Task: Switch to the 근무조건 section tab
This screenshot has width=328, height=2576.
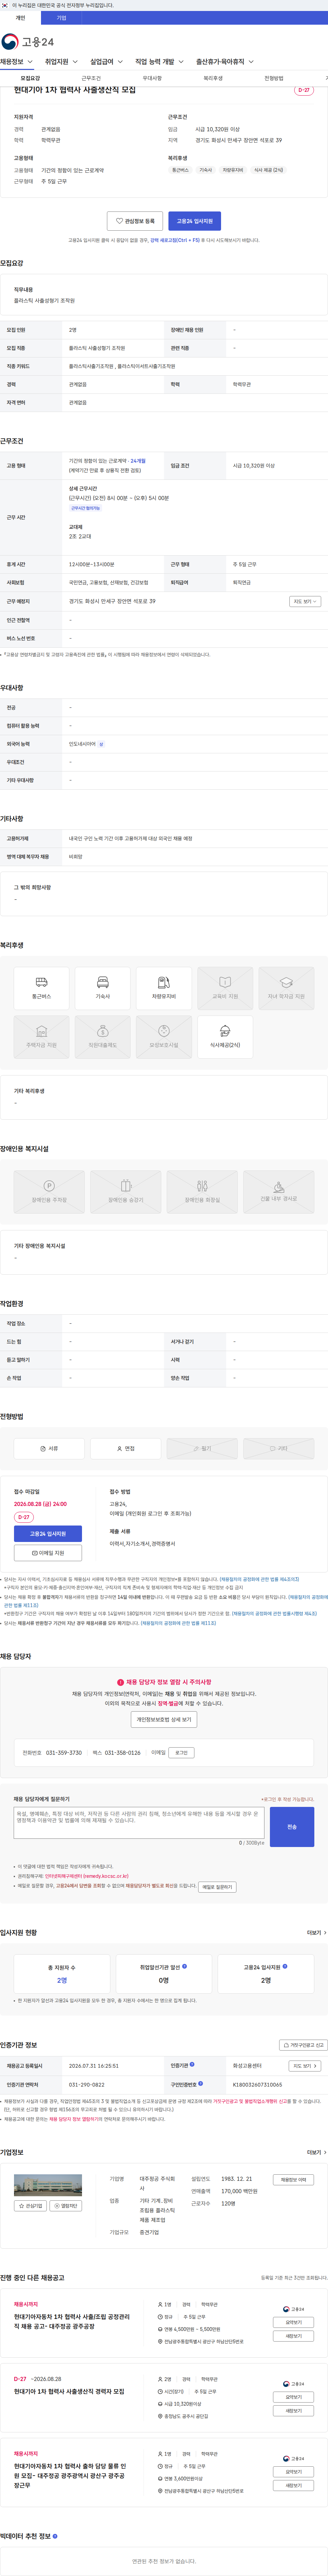Action: click(91, 78)
